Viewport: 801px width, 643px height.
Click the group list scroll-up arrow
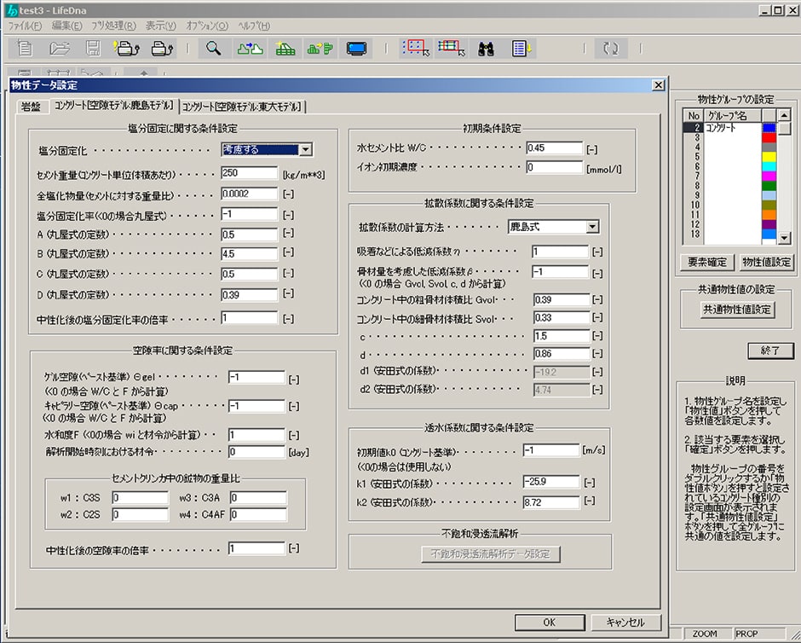[784, 115]
